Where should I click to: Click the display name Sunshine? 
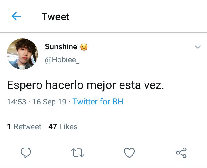coord(61,47)
